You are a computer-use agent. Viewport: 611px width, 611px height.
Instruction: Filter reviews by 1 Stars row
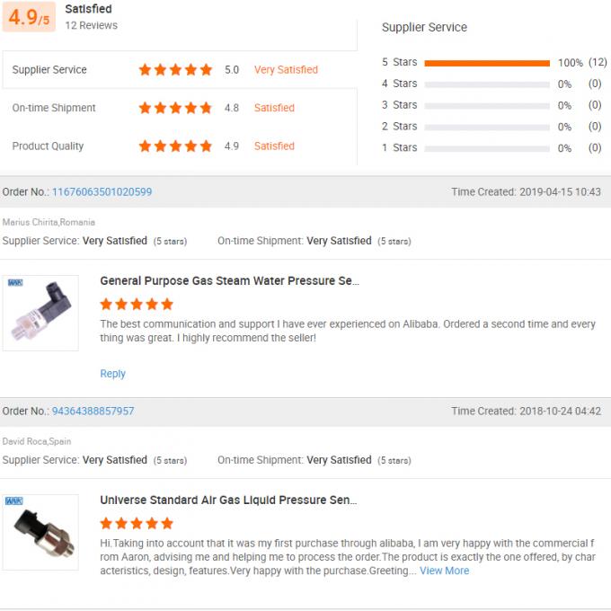486,148
